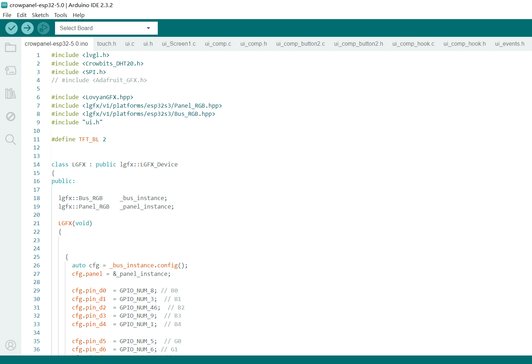Screen dimensions: 532x364
Task: Click the Bus_RGB.hpp include line
Action: point(133,114)
